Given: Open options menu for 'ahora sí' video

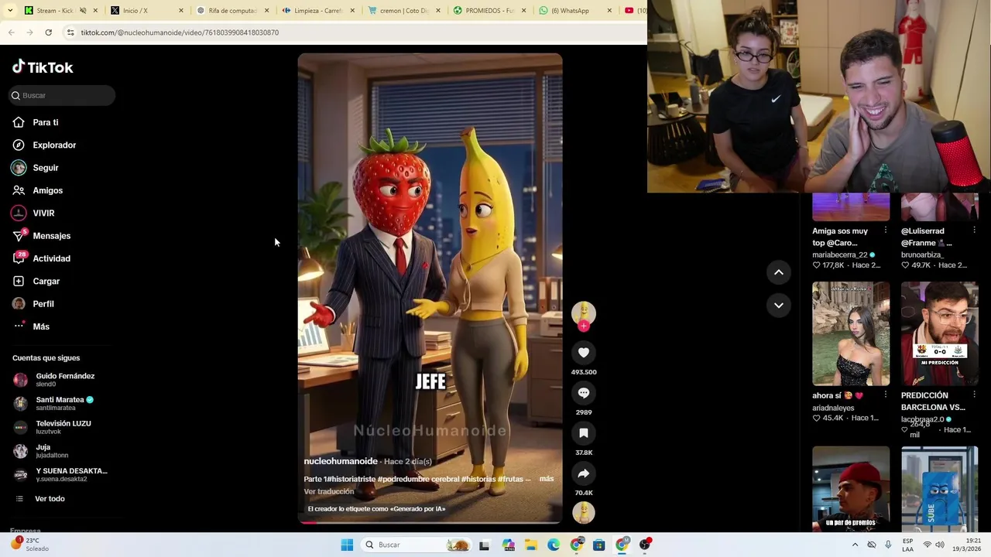Looking at the screenshot, I should (886, 395).
